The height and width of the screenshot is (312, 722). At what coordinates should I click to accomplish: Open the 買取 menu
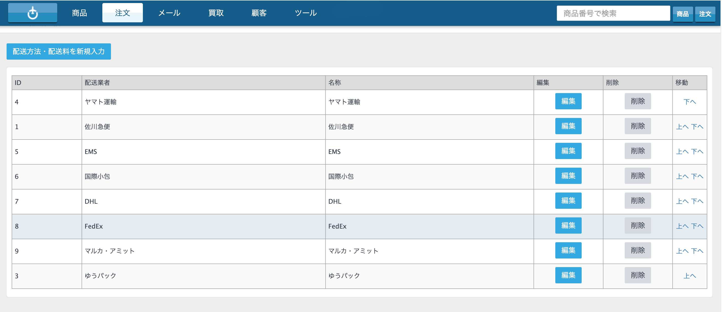[x=216, y=13]
